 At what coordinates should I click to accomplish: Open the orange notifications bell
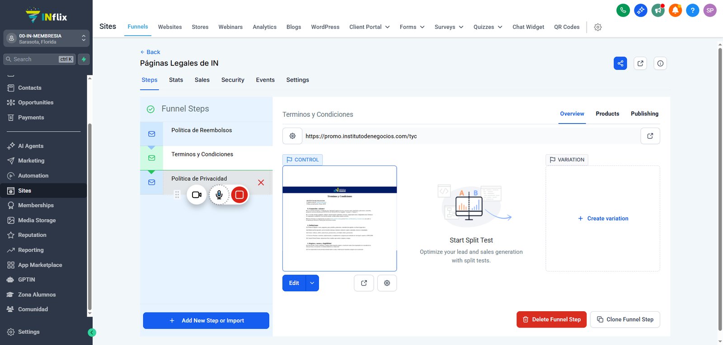pyautogui.click(x=675, y=10)
